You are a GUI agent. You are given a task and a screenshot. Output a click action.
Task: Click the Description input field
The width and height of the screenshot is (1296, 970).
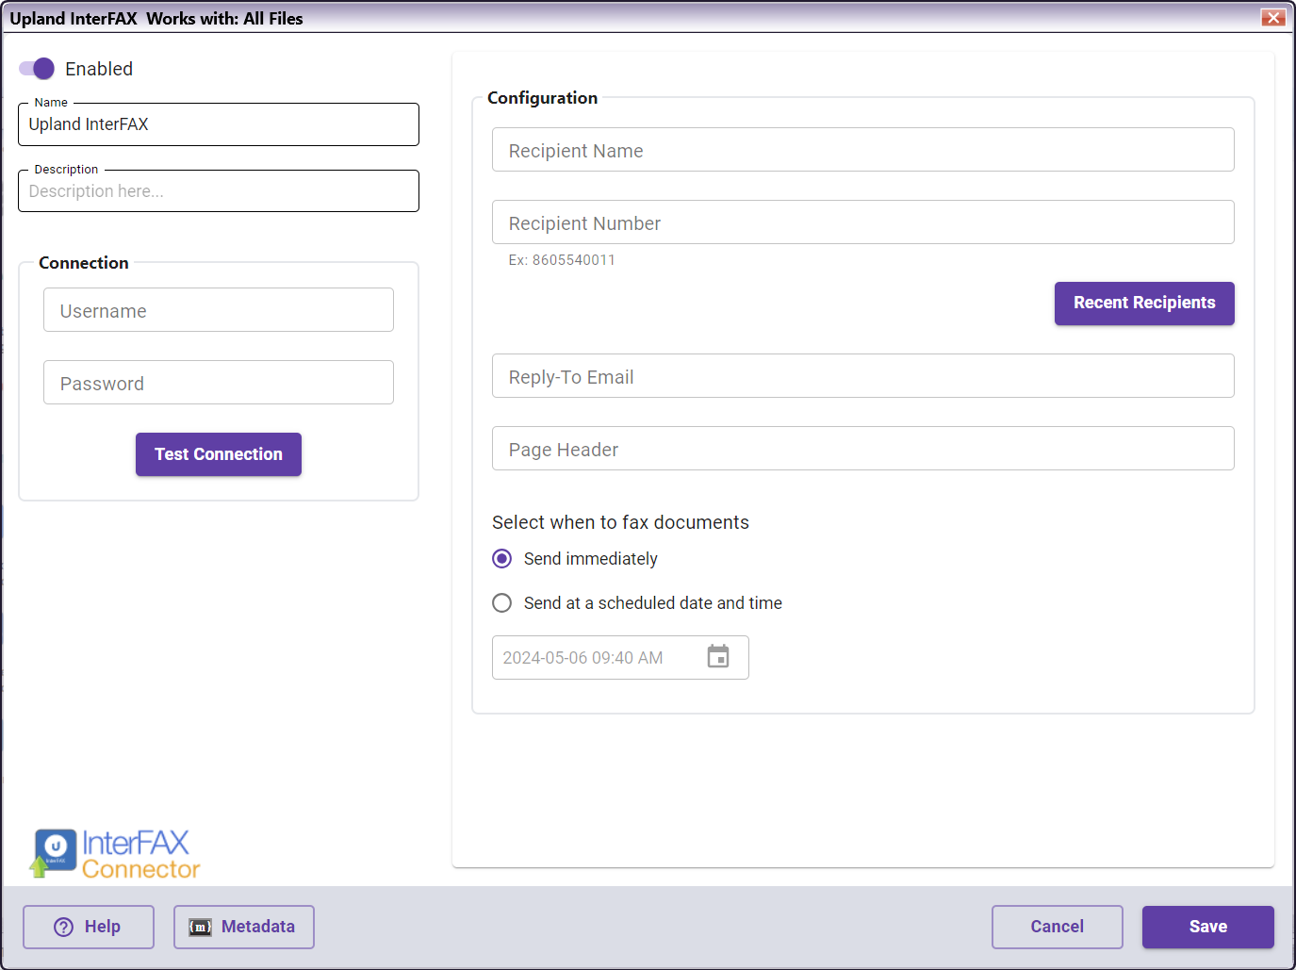pos(219,191)
